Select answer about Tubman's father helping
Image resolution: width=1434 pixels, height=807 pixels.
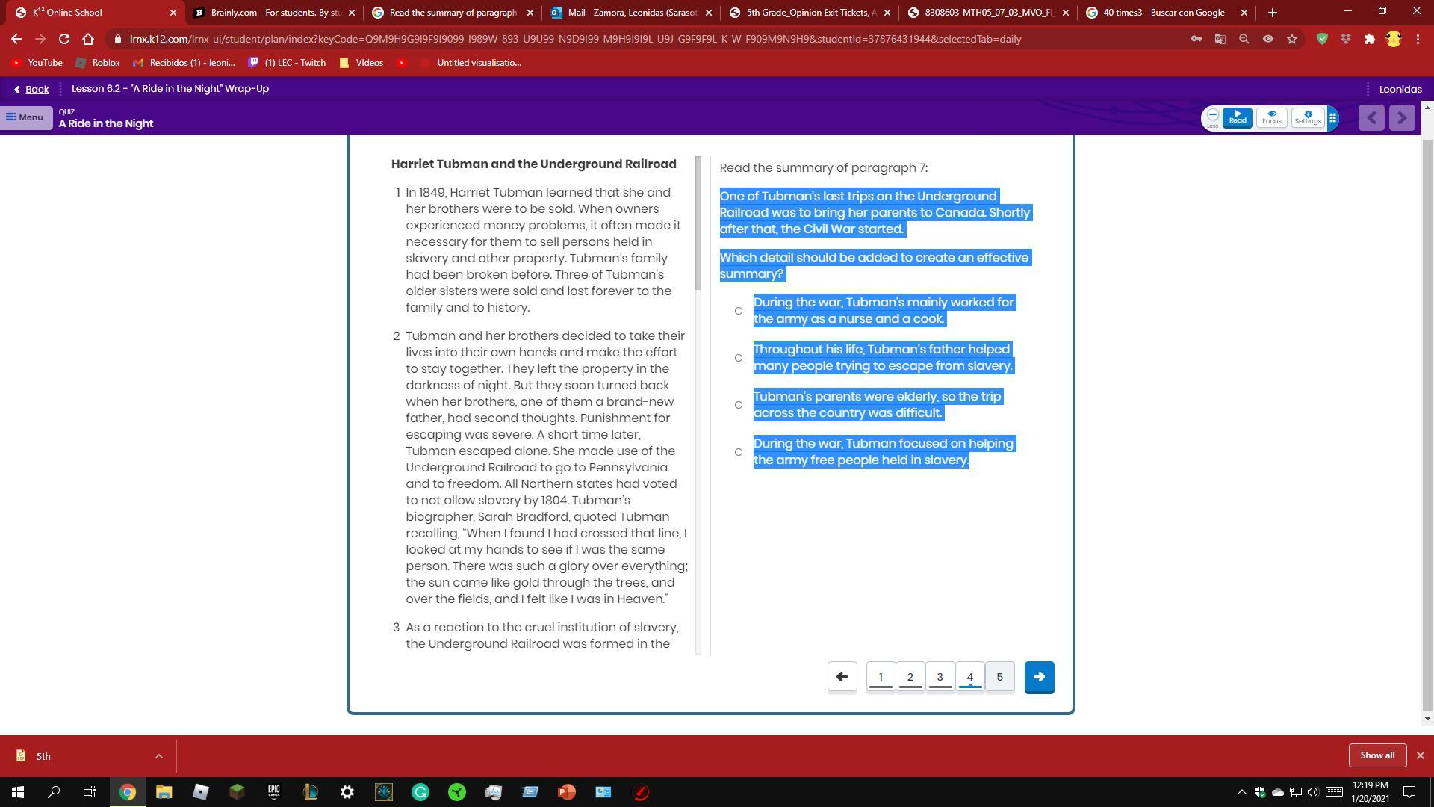(738, 358)
